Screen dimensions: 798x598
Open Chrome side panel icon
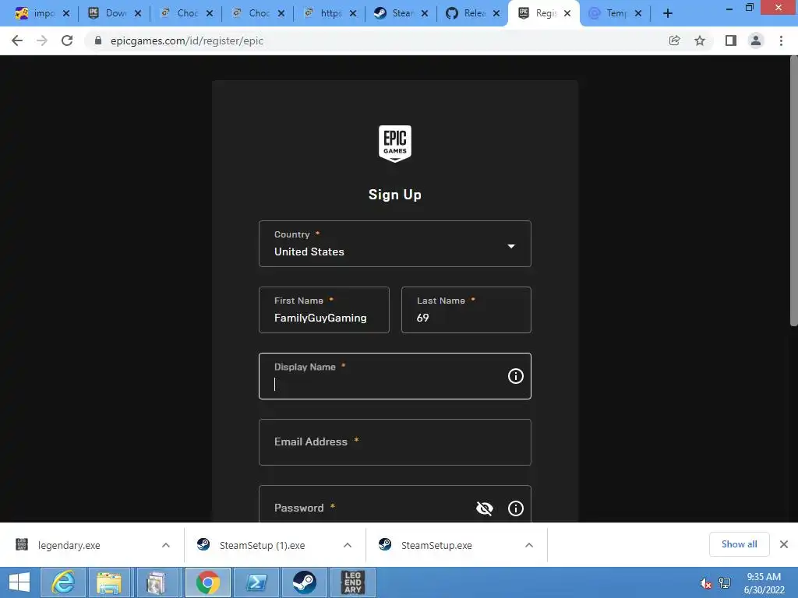(x=730, y=40)
